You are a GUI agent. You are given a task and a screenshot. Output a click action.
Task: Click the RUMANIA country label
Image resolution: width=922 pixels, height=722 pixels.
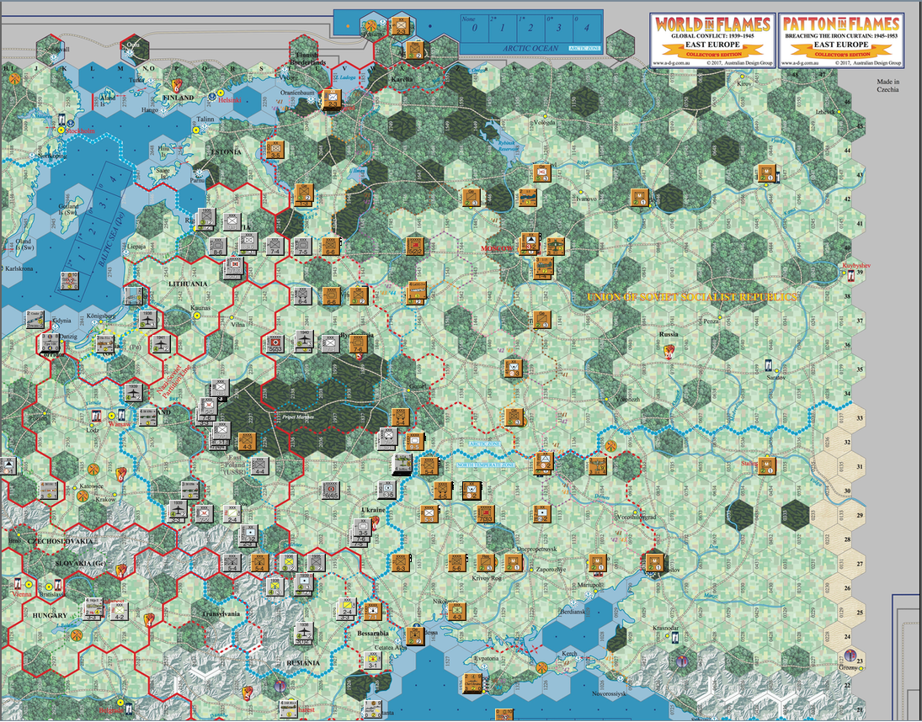point(303,662)
